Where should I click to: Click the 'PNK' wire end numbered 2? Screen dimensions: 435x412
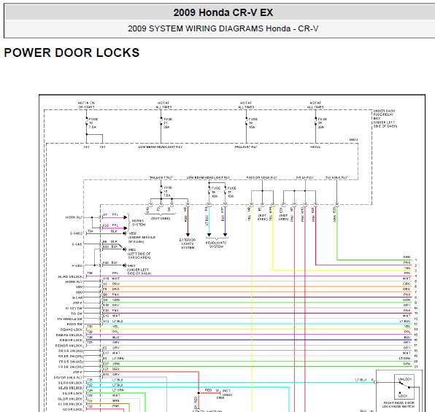point(409,264)
